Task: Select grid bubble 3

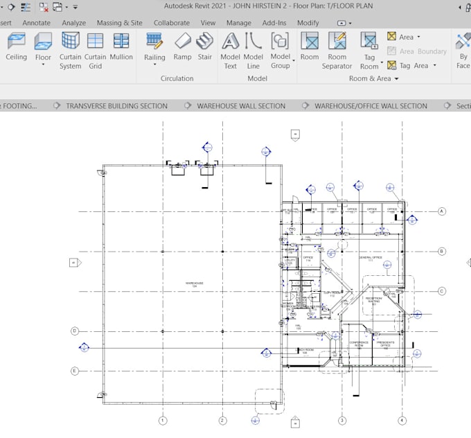Action: 342,420
